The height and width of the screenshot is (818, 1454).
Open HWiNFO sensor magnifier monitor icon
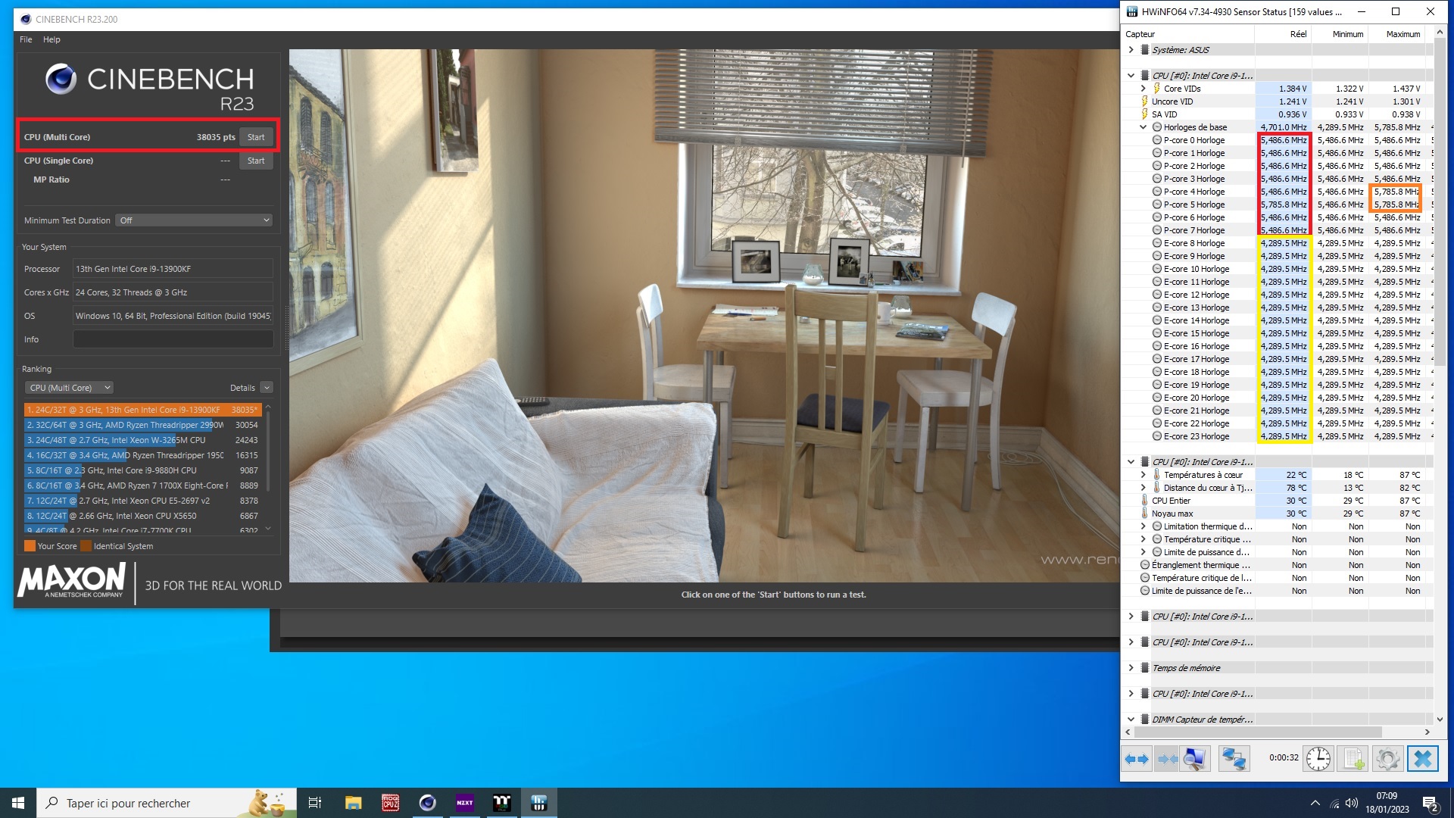(1195, 758)
